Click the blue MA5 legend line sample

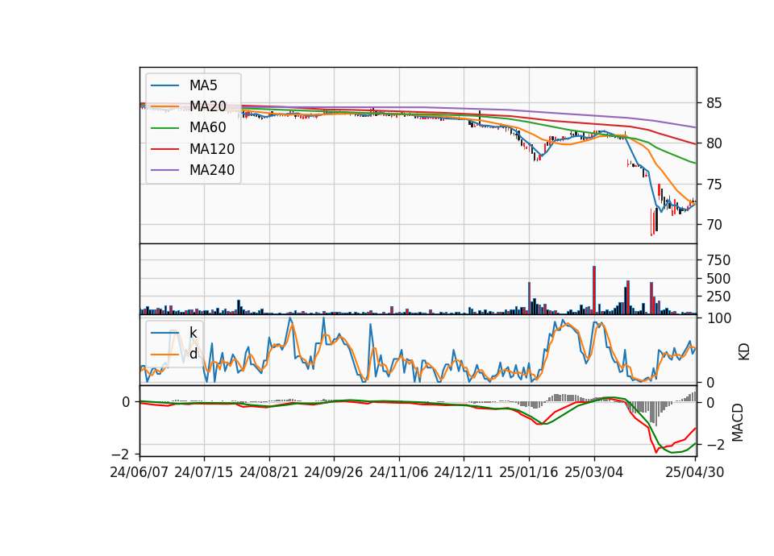point(164,86)
